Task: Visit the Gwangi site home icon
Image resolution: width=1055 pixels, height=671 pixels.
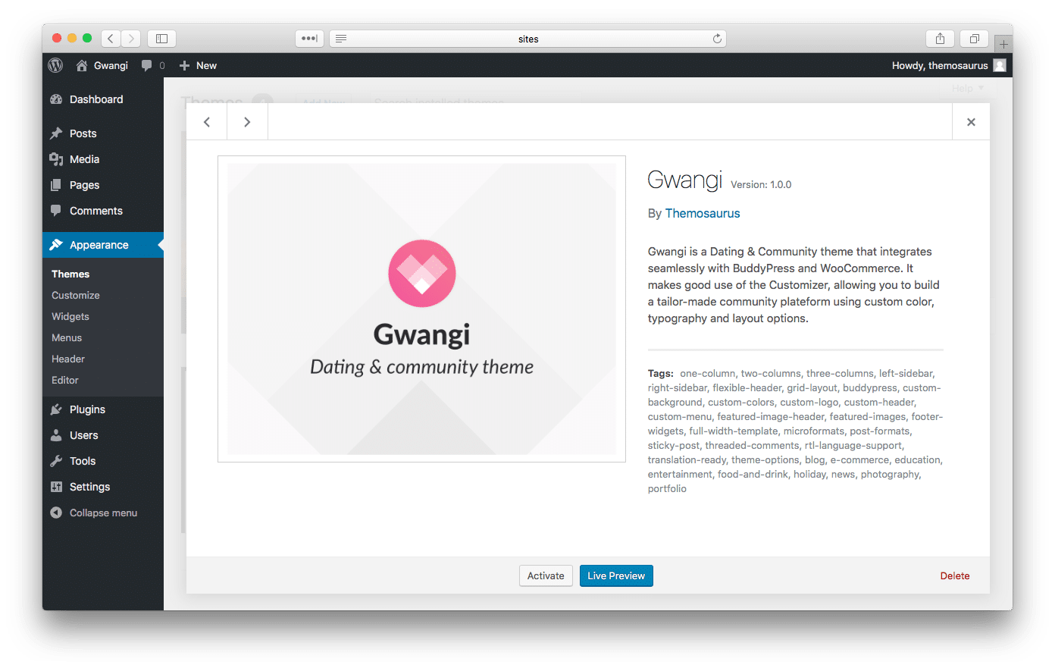Action: [x=82, y=65]
